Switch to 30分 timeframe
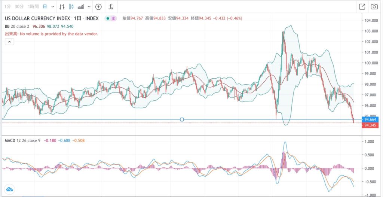The height and width of the screenshot is (197, 383). point(20,7)
